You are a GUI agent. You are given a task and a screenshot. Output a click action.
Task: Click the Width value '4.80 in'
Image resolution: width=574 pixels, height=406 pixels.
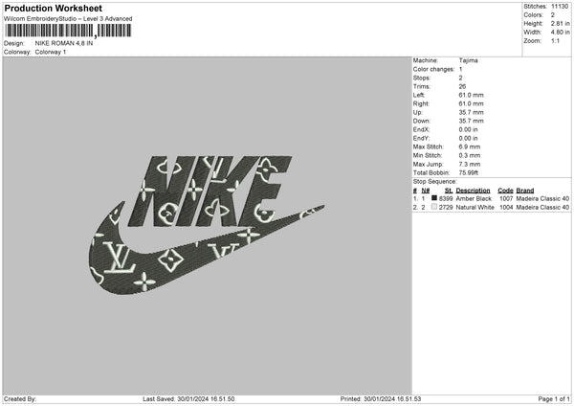[560, 33]
